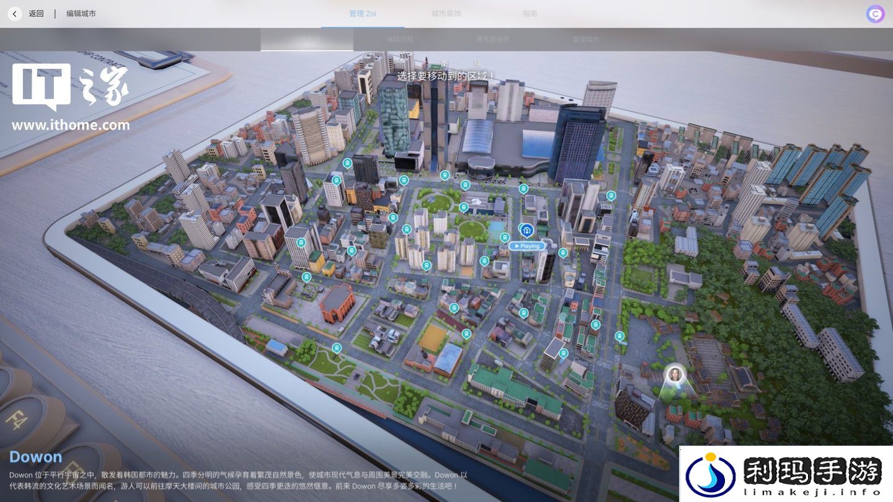Click the Dowon city title
The height and width of the screenshot is (502, 893).
tap(35, 457)
